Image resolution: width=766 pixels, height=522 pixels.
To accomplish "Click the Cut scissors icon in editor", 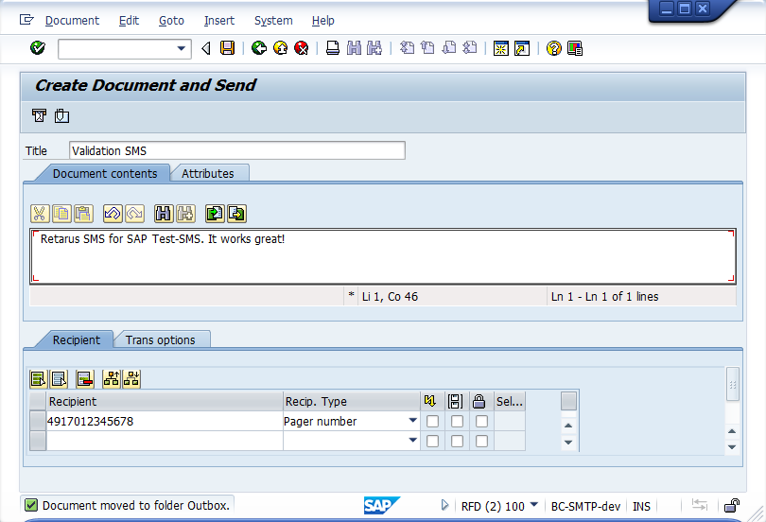I will [x=40, y=214].
